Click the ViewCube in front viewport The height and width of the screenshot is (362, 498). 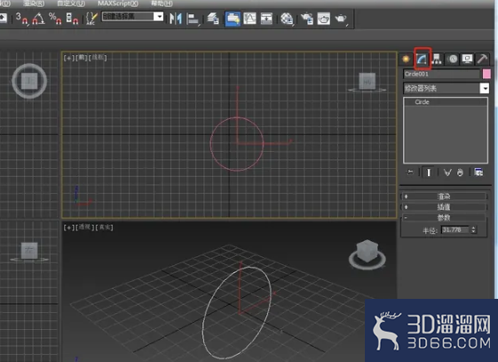point(368,82)
